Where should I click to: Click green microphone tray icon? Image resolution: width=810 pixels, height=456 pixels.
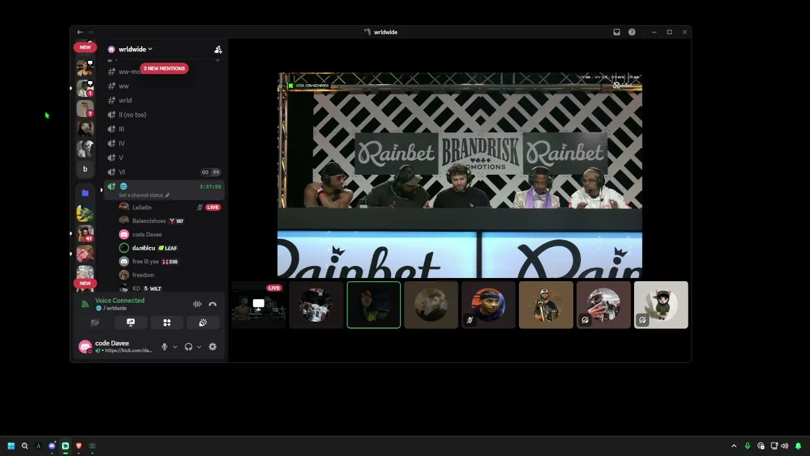pos(747,446)
